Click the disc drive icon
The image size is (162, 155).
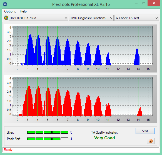click(6, 18)
